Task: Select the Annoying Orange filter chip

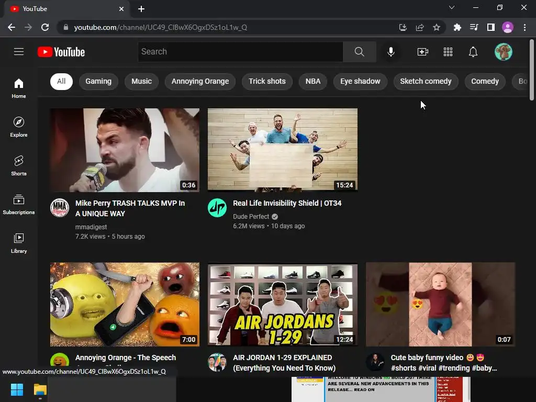Action: pyautogui.click(x=200, y=81)
